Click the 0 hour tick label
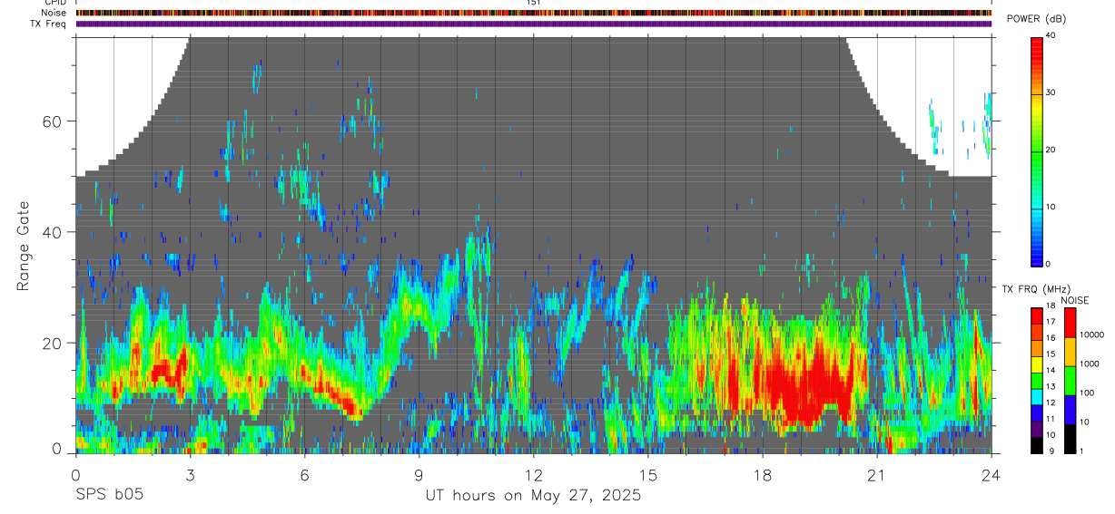The image size is (1115, 514). [75, 475]
